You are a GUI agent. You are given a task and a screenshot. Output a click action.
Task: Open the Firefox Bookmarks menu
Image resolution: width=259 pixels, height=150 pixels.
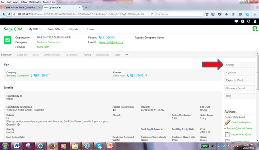click(35, 2)
